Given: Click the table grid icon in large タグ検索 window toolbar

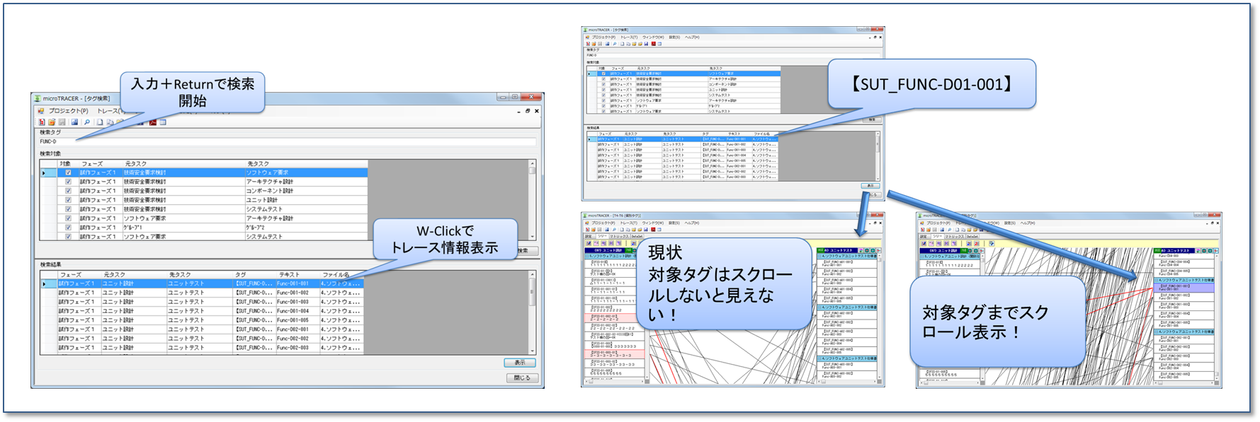Looking at the screenshot, I should coord(163,122).
